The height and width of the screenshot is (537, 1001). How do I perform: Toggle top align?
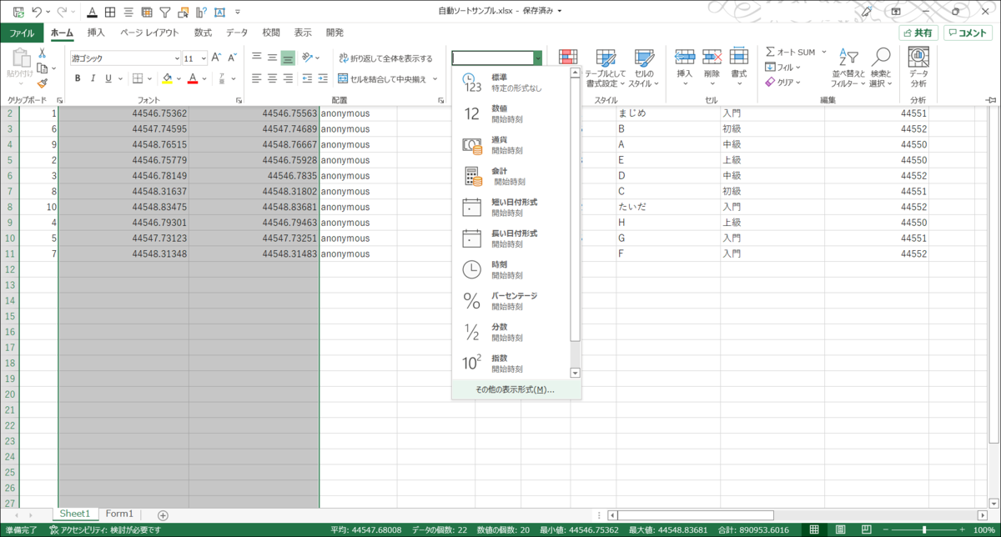pyautogui.click(x=257, y=58)
